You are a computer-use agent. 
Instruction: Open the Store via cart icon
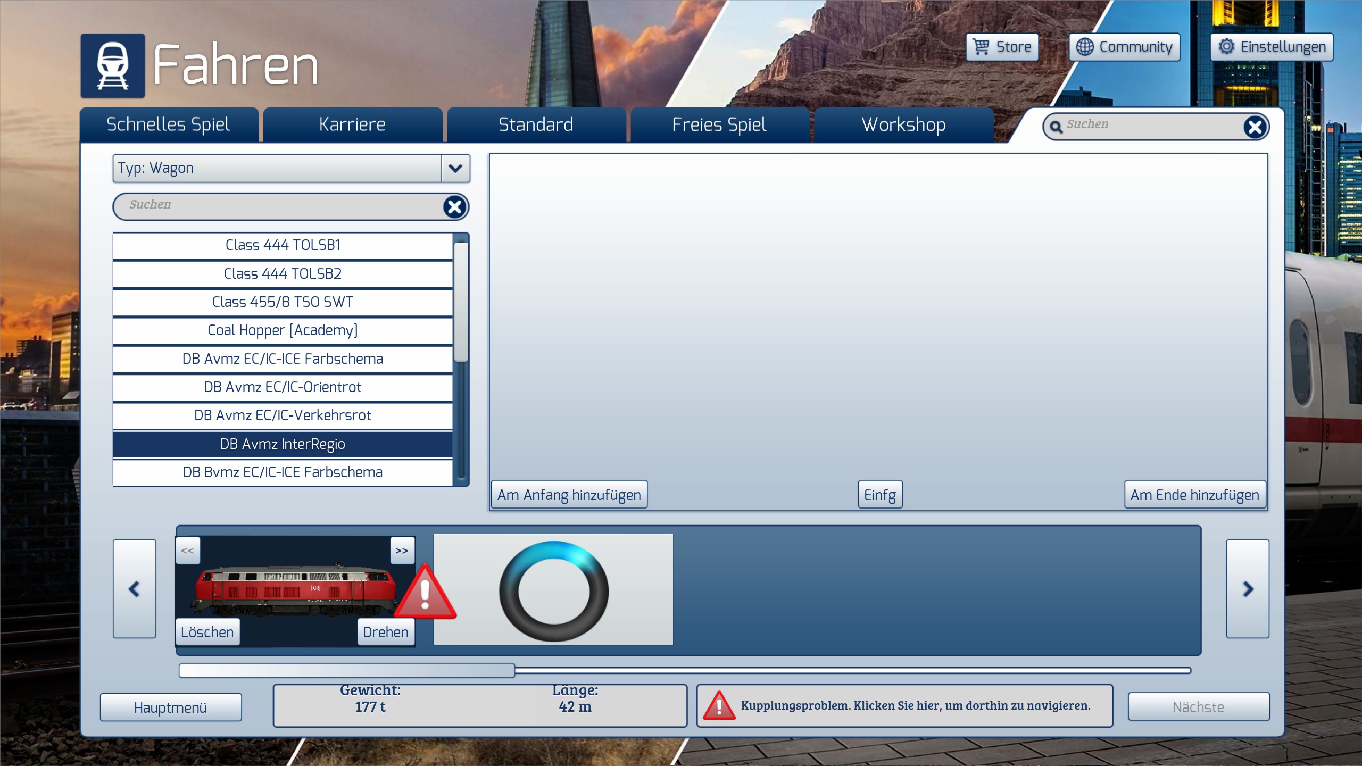pos(1002,47)
